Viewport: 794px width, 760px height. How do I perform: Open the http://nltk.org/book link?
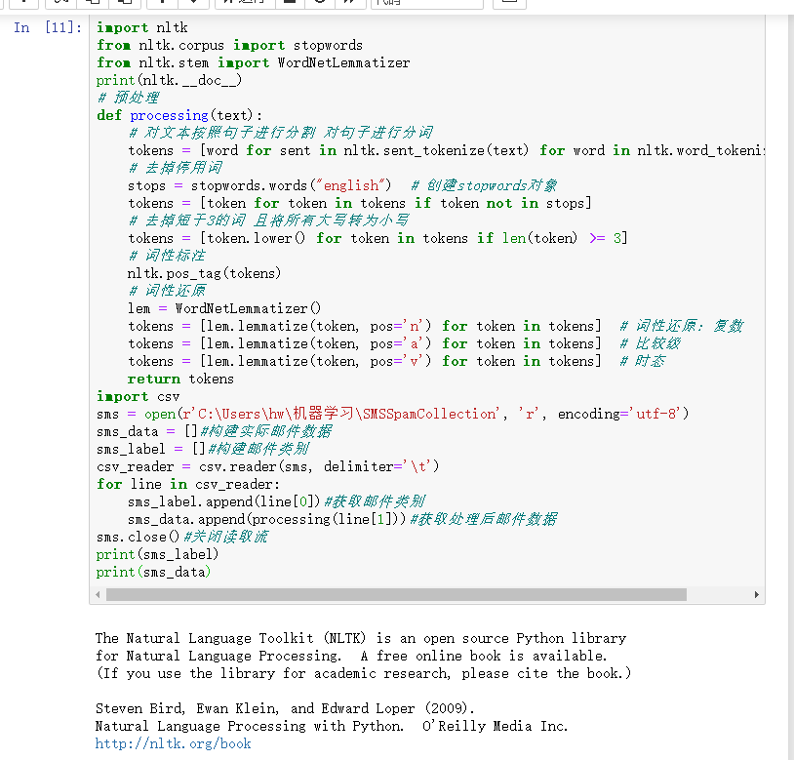click(174, 743)
